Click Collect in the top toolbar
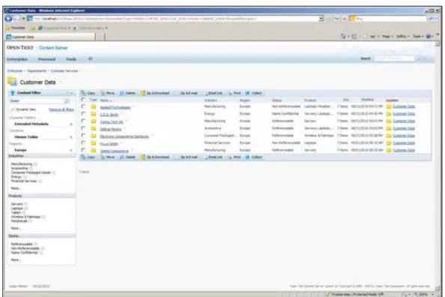445x297 pixels. click(x=254, y=93)
